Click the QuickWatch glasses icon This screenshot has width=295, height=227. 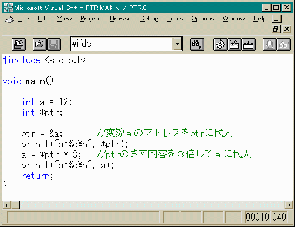[x=284, y=44]
